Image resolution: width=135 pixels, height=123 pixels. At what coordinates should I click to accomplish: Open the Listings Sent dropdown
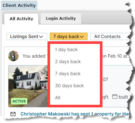pos(27,36)
